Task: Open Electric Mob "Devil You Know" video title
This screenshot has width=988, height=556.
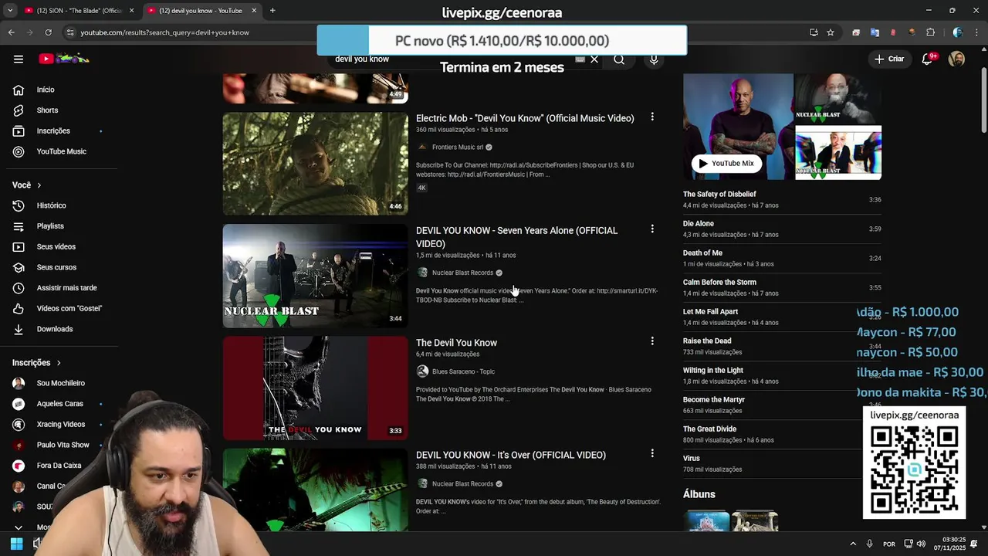Action: click(x=525, y=118)
